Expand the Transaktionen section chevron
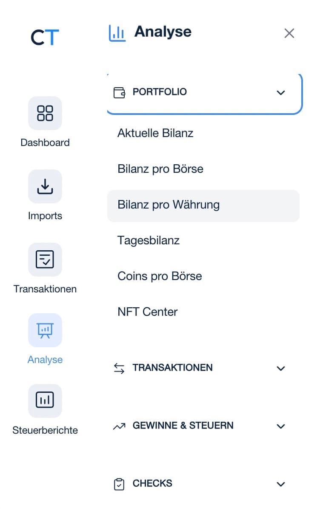 click(281, 369)
